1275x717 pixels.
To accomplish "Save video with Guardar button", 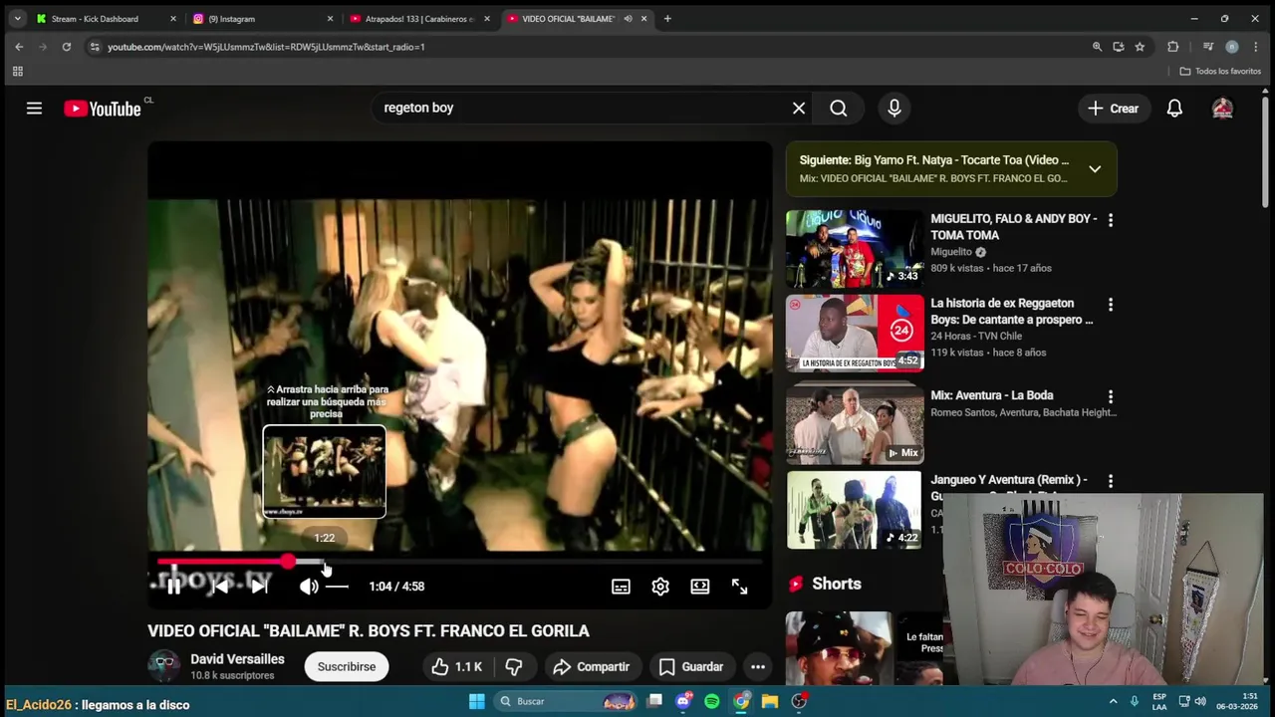I will (x=691, y=666).
